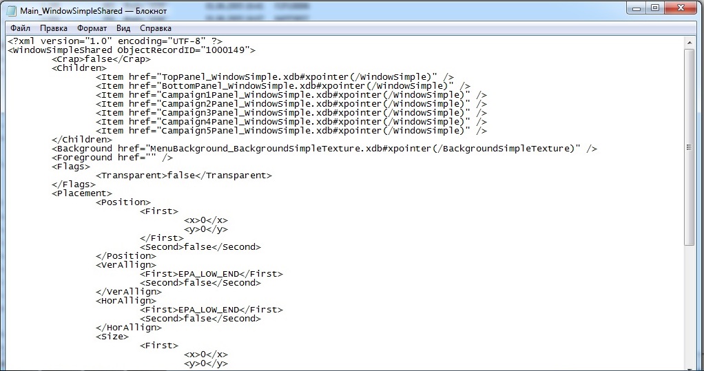Click the opening Flags tag

[71, 167]
